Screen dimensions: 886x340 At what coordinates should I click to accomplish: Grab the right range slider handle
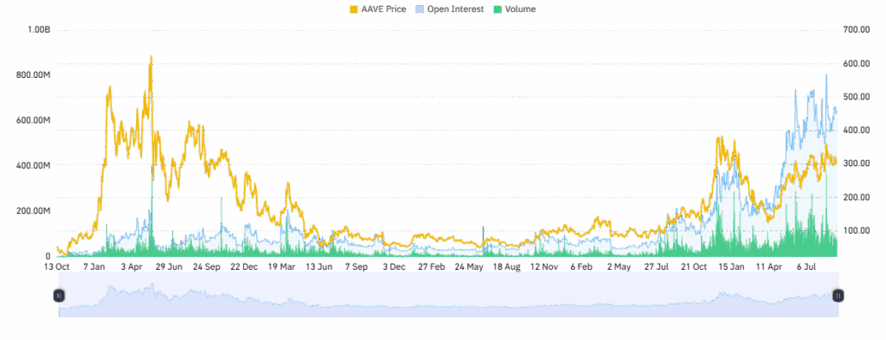click(x=838, y=295)
